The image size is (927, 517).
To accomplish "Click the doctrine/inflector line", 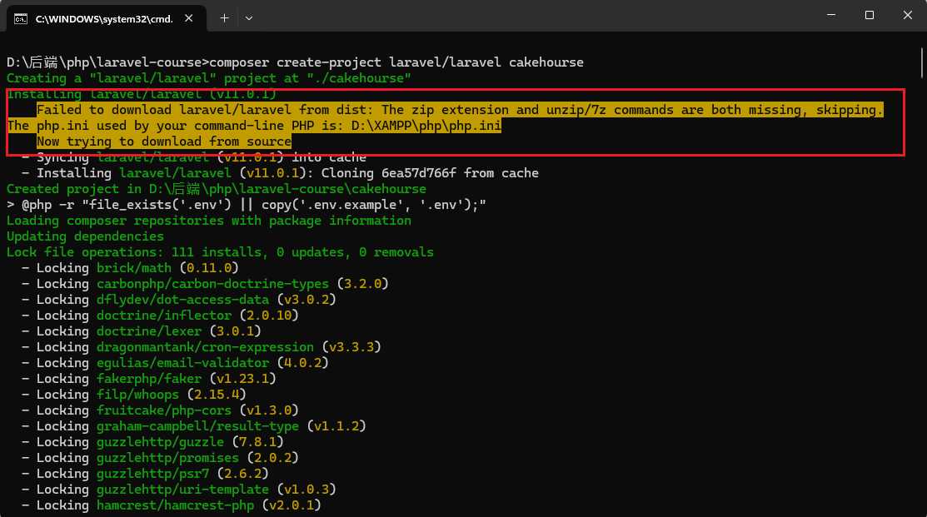I will pyautogui.click(x=160, y=316).
